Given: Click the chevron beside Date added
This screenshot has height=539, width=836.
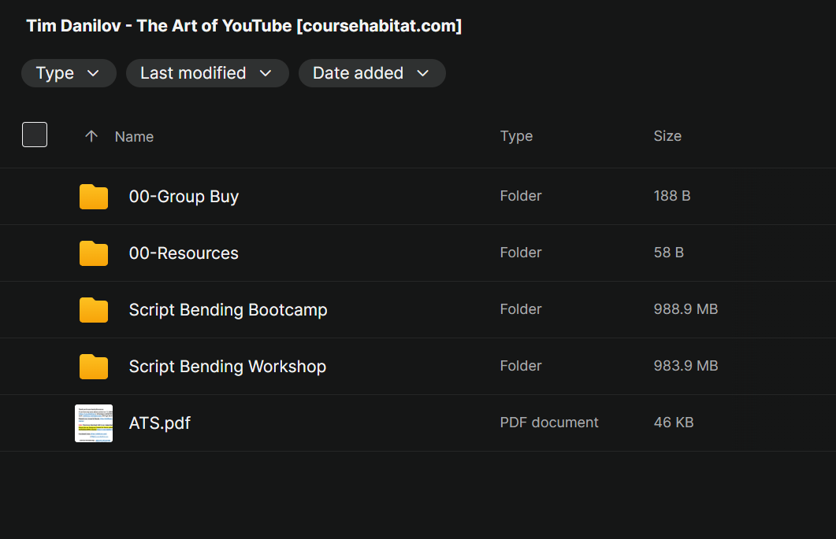Looking at the screenshot, I should click(423, 73).
